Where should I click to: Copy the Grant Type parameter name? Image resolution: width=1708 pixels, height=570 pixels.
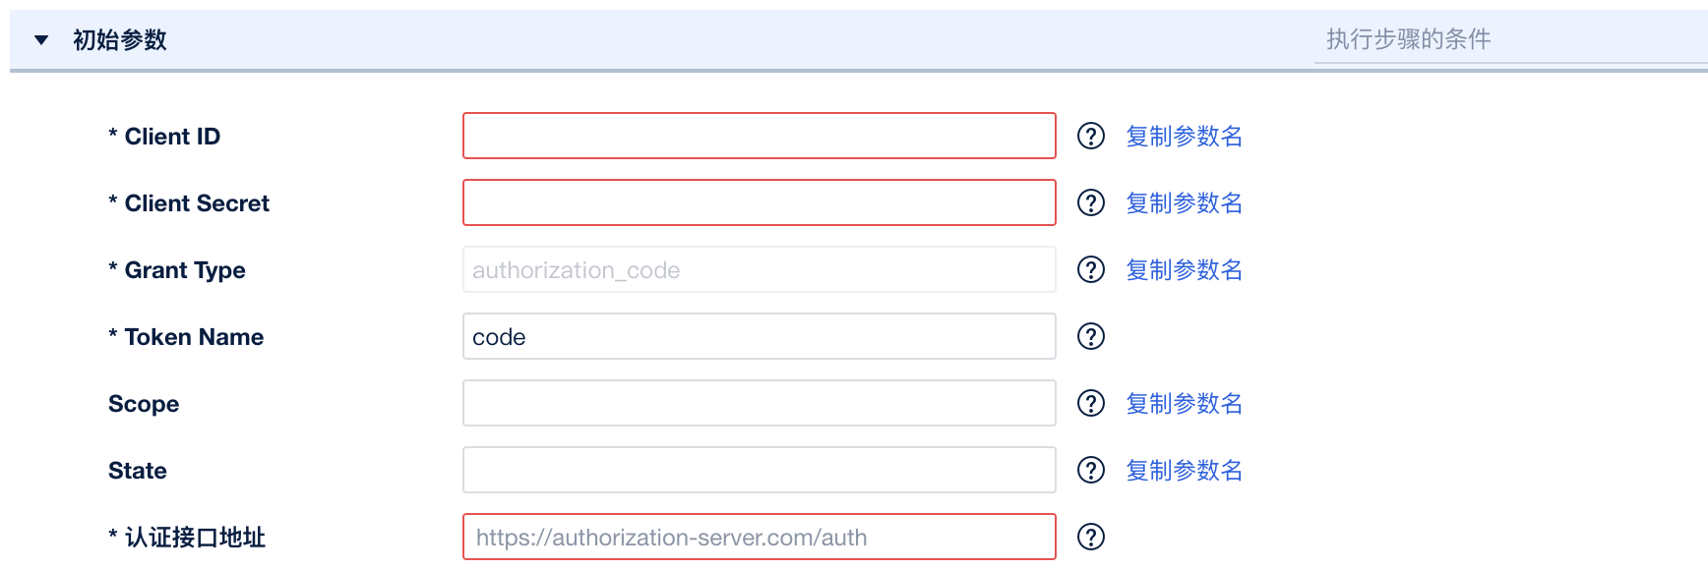coord(1184,269)
